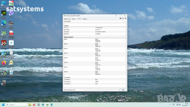Screen dimensions: 190x107
Task: Select the PDF file on the desktop
Action: 11,34
